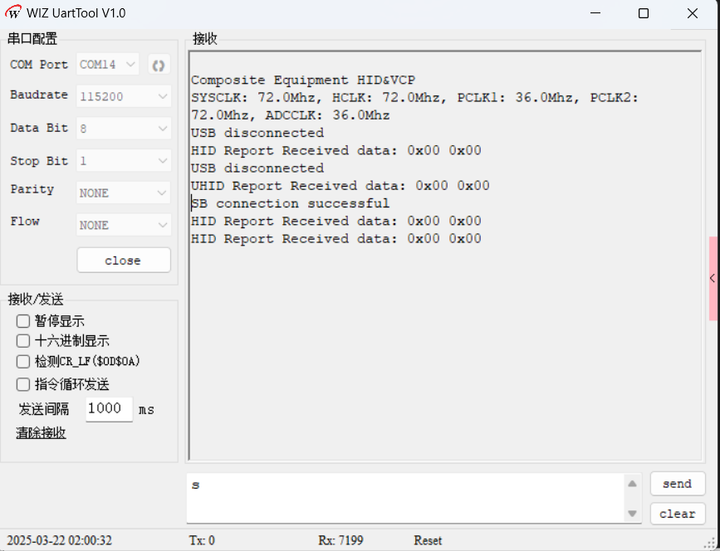Screen dimensions: 720x551
Task: Click the 清除接收 link
Action: point(41,433)
